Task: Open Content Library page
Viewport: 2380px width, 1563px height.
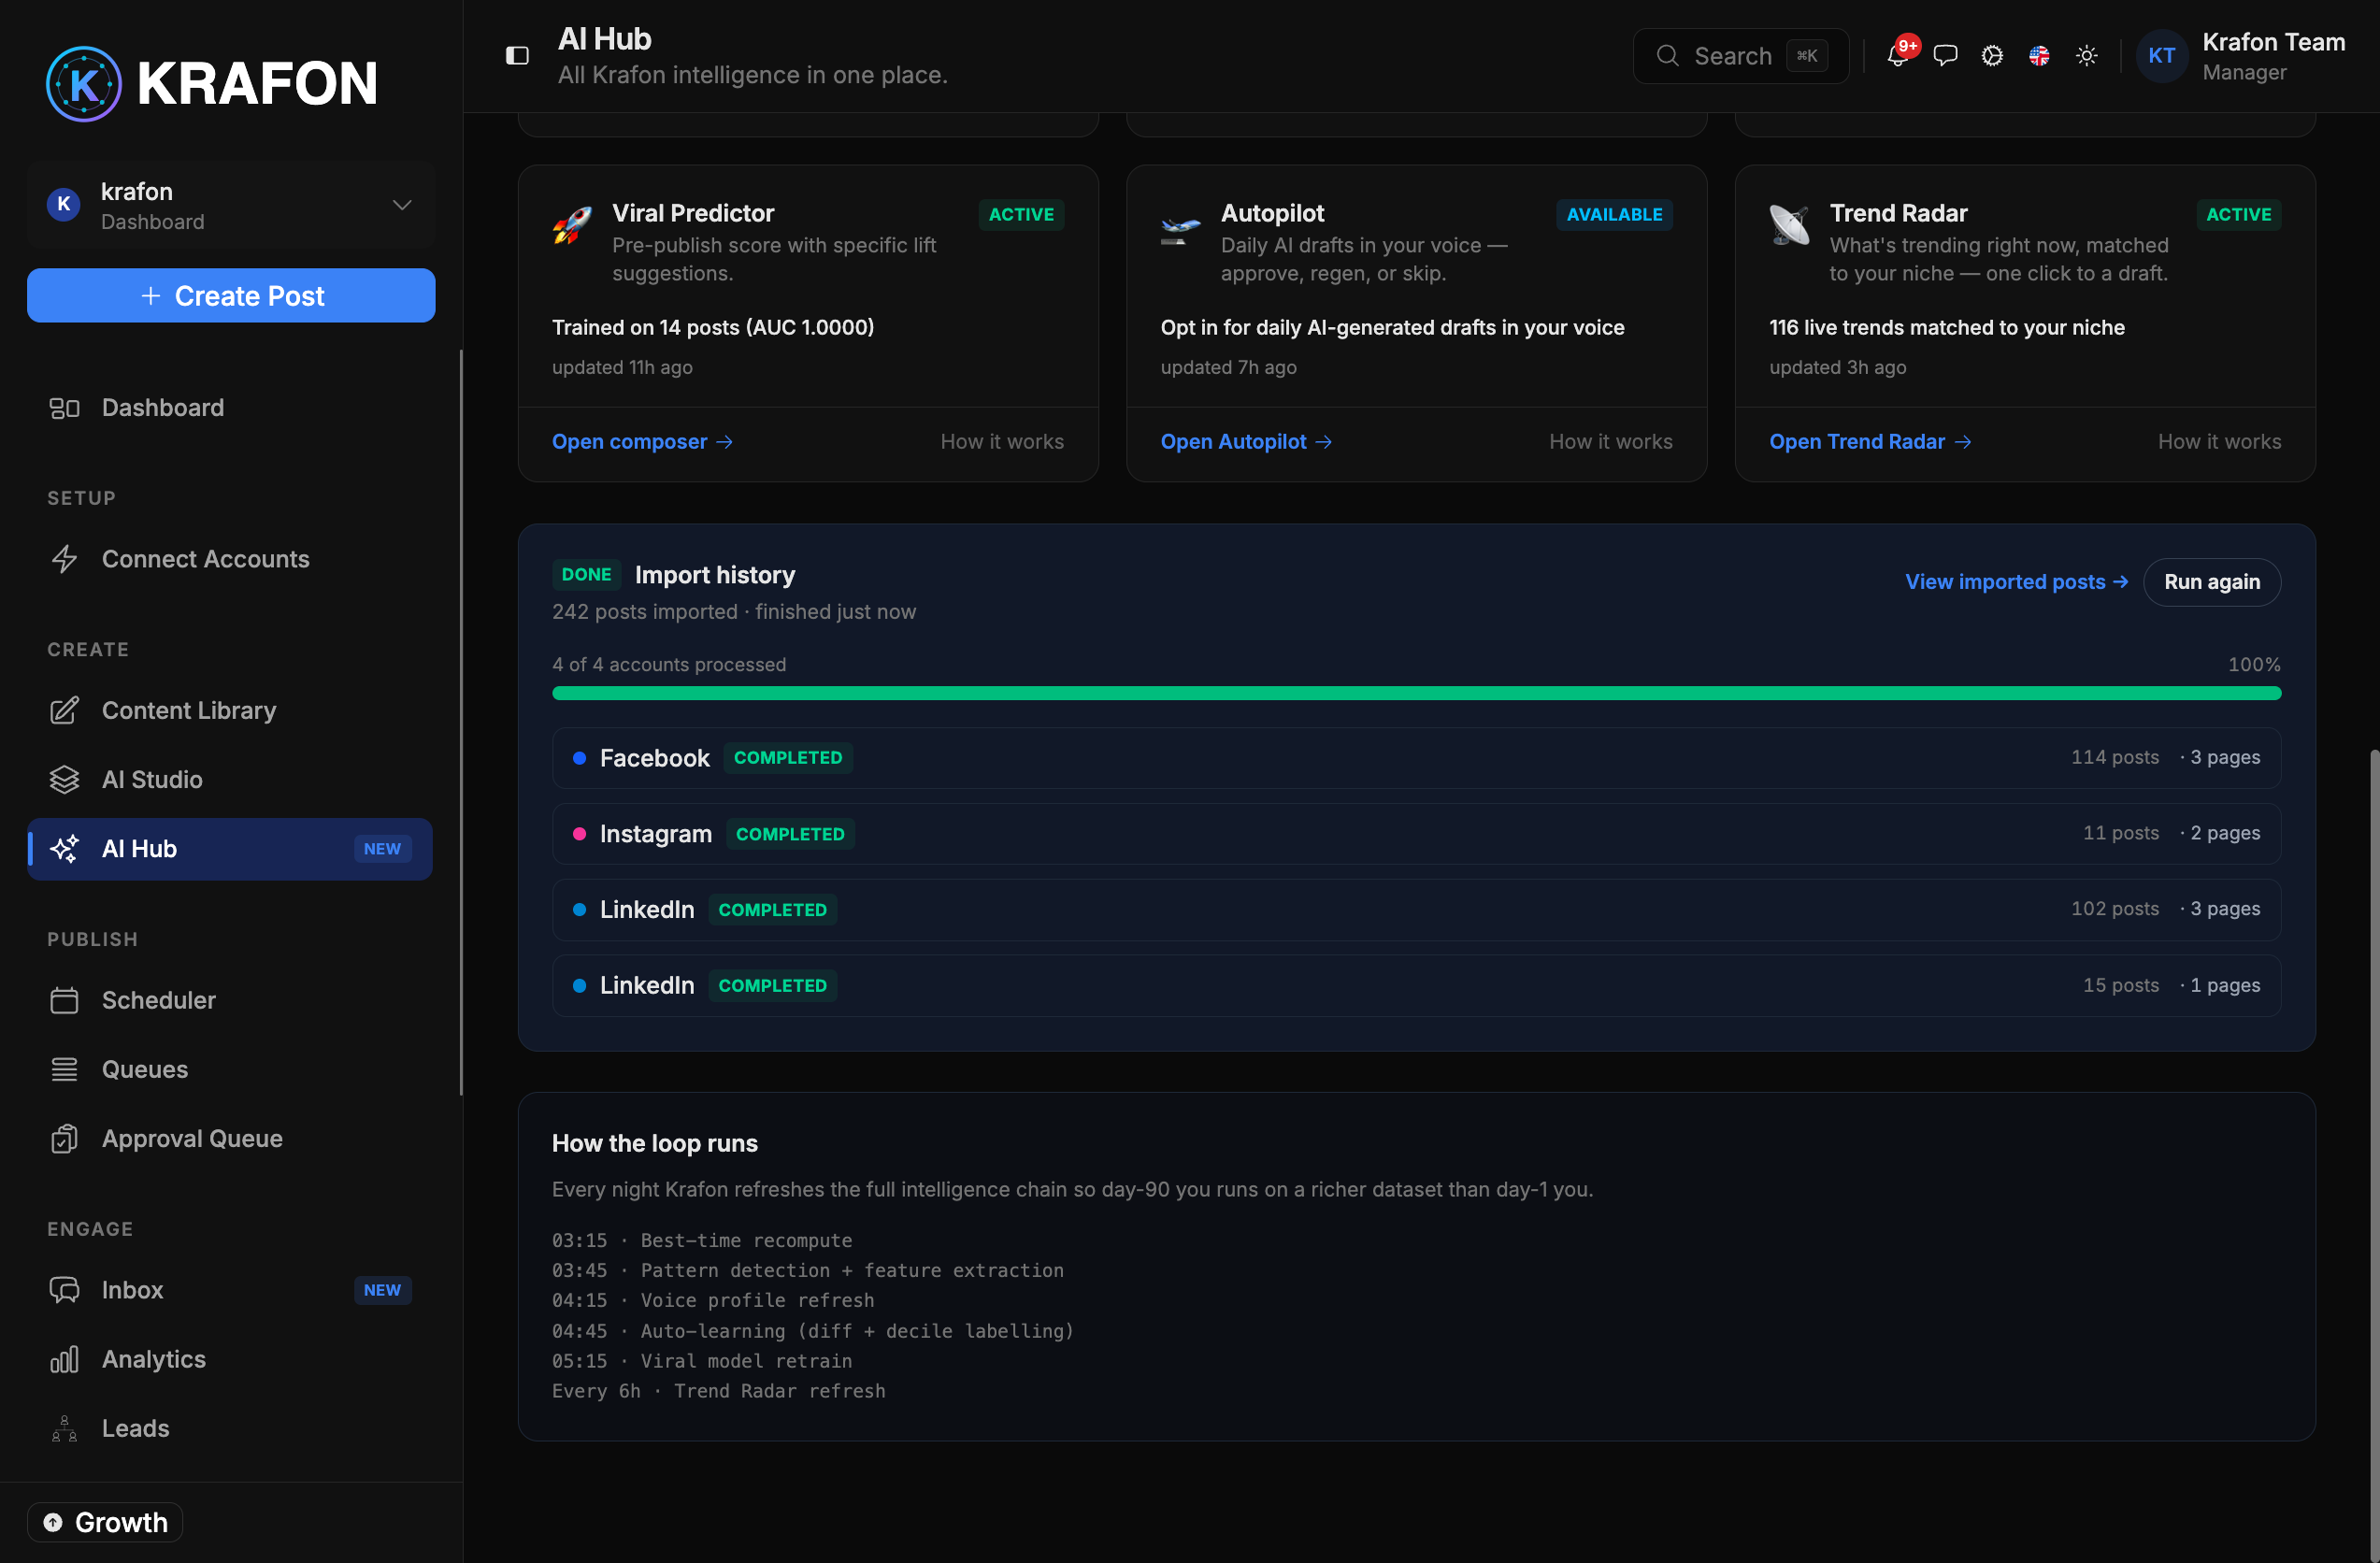Action: click(x=230, y=710)
